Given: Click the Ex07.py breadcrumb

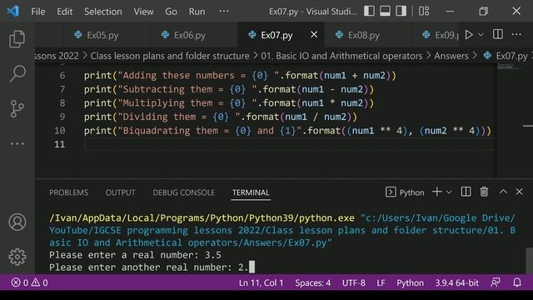Looking at the screenshot, I should click(507, 56).
